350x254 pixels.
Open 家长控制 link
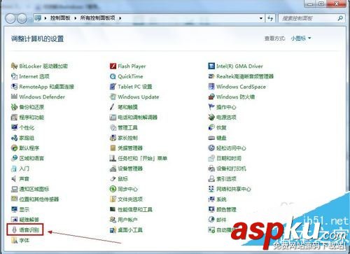(x=127, y=138)
